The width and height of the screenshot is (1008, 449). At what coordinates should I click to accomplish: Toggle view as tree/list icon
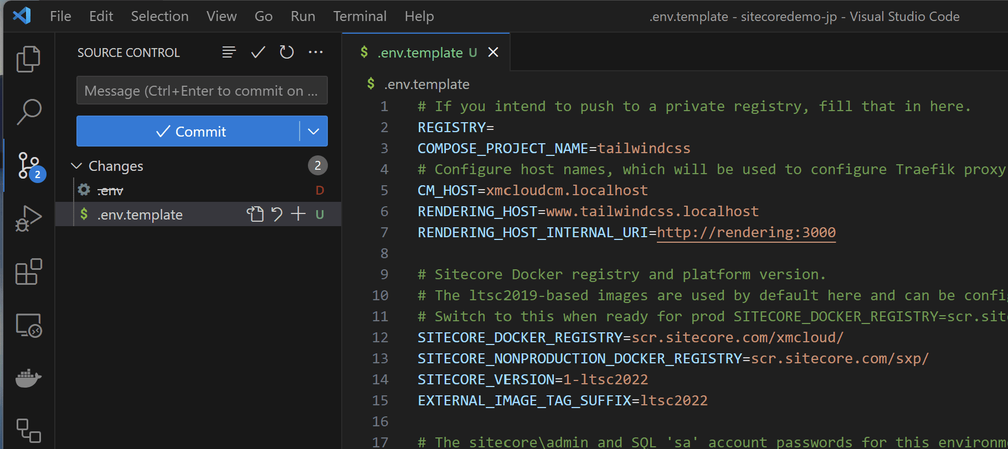pos(229,53)
